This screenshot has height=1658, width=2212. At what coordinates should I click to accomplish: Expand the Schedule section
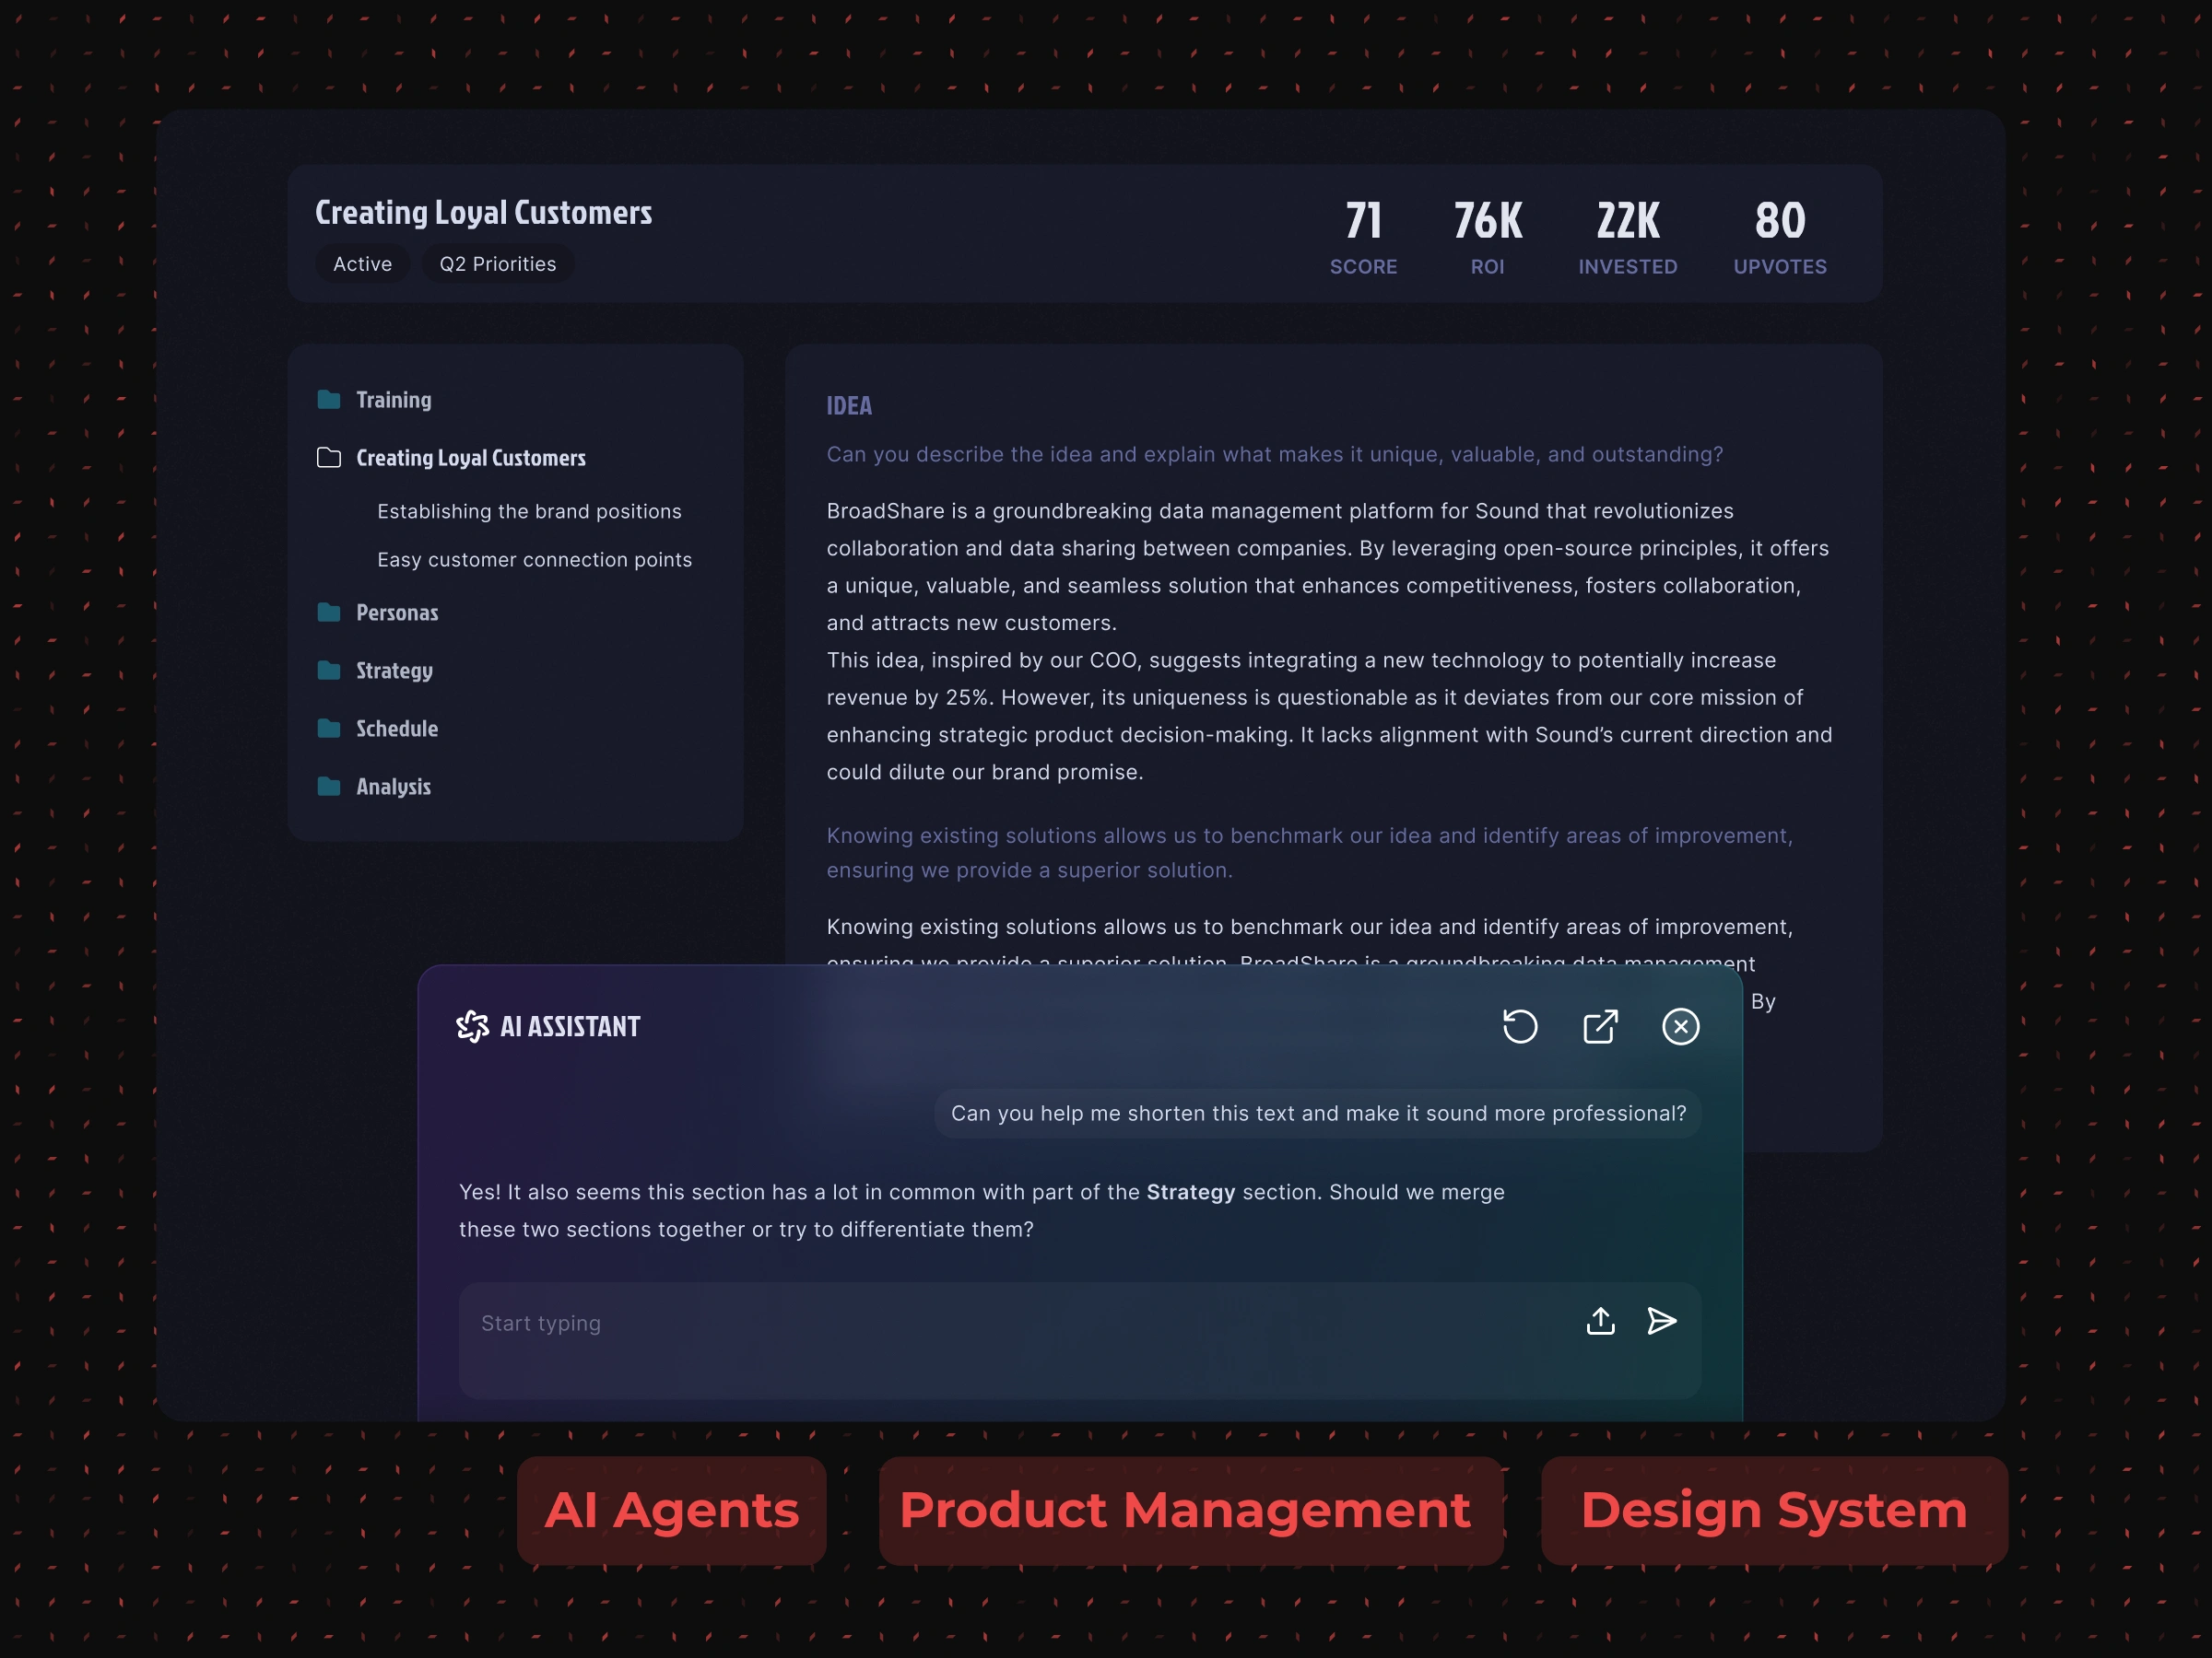pyautogui.click(x=397, y=729)
